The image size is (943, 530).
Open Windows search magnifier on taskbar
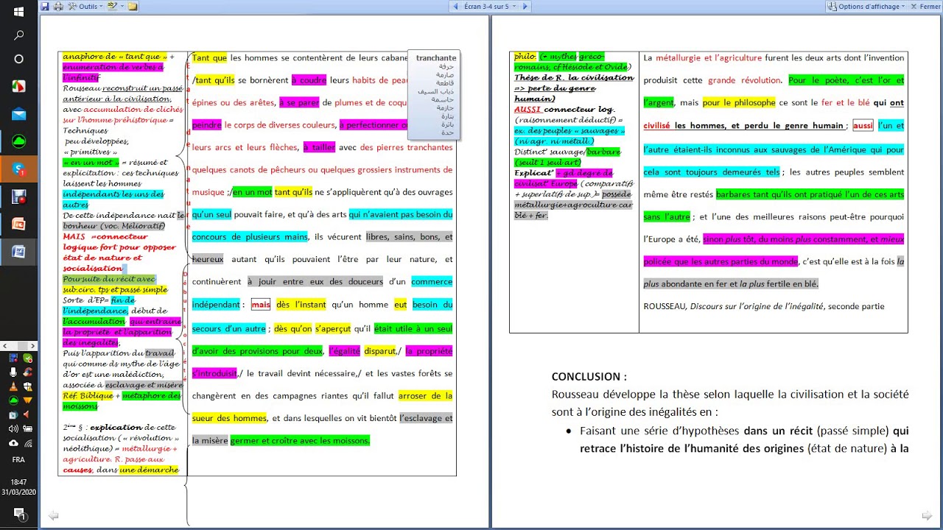[x=18, y=35]
